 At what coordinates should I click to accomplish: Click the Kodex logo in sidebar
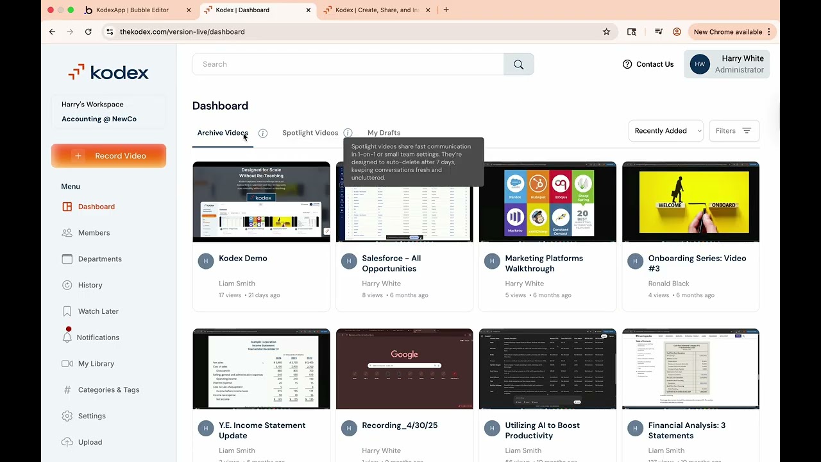pos(108,72)
